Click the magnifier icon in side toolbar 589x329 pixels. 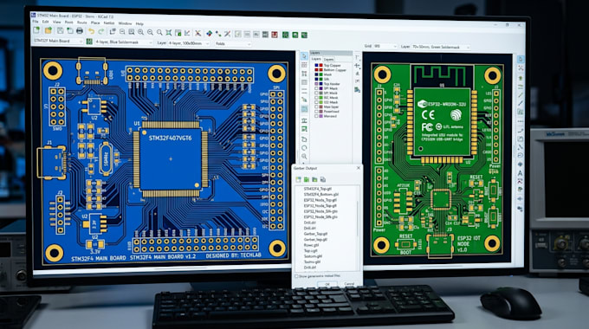pyautogui.click(x=304, y=156)
